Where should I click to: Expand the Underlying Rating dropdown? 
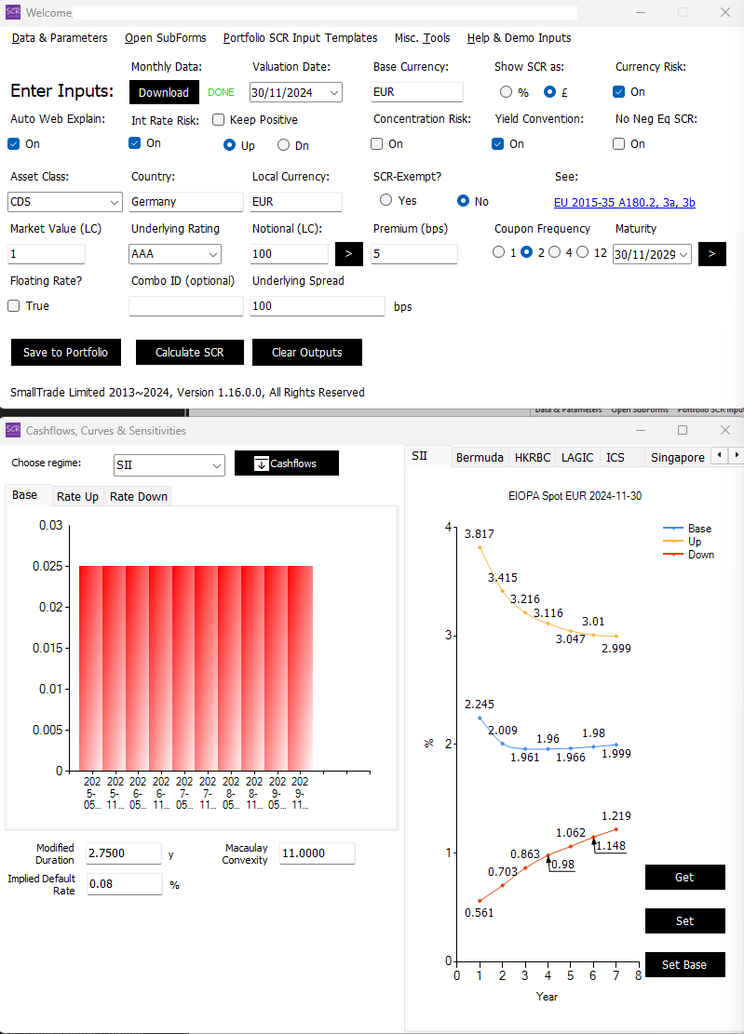(x=213, y=254)
